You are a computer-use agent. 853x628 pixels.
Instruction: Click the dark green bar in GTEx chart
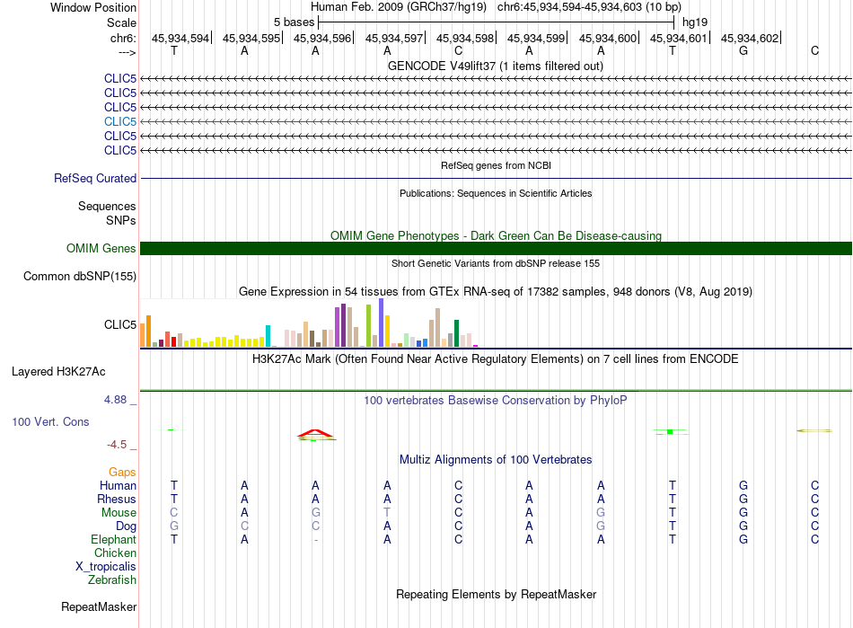pos(456,333)
